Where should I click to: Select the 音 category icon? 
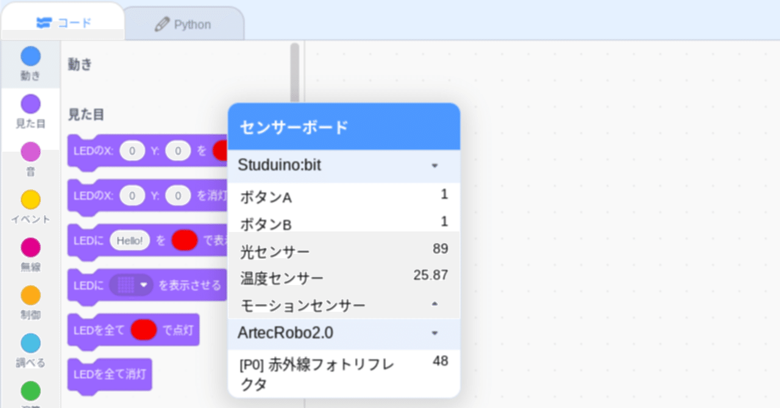tap(30, 152)
